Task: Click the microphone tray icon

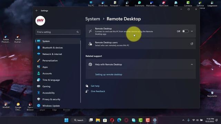Action: tap(189, 120)
